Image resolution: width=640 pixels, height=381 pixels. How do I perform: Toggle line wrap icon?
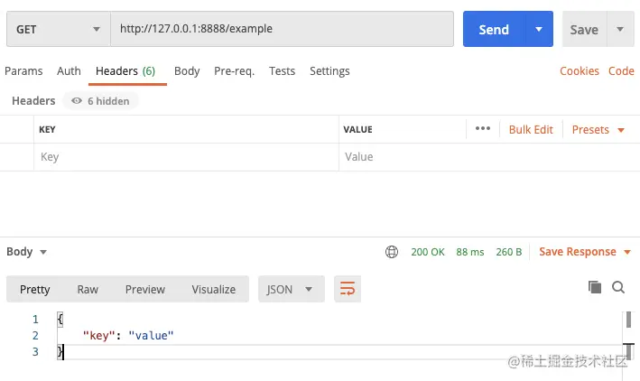click(x=348, y=289)
